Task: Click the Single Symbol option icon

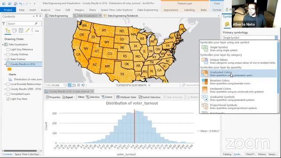Action: click(x=205, y=49)
